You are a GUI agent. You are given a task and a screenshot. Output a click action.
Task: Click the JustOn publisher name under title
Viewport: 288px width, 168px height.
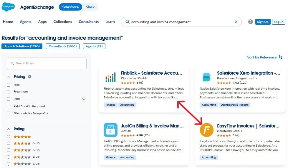126,131
